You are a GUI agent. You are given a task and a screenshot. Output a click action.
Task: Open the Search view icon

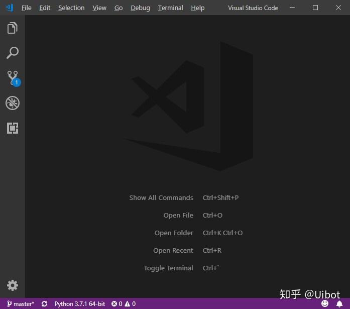pos(12,53)
